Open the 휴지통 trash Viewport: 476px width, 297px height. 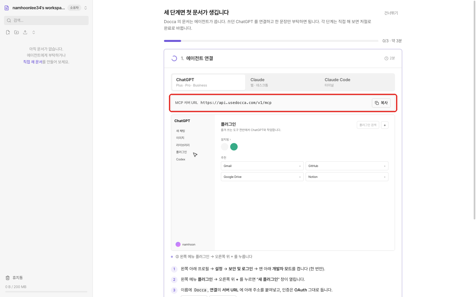pos(14,278)
